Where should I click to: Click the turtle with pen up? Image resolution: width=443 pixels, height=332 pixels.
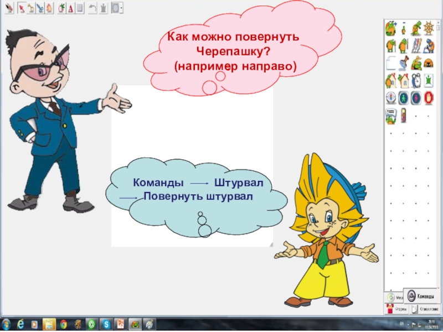click(x=392, y=46)
